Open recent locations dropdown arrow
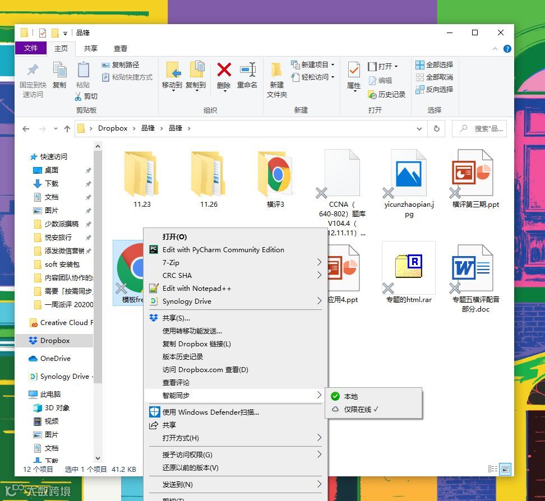545x501 pixels. tap(56, 129)
